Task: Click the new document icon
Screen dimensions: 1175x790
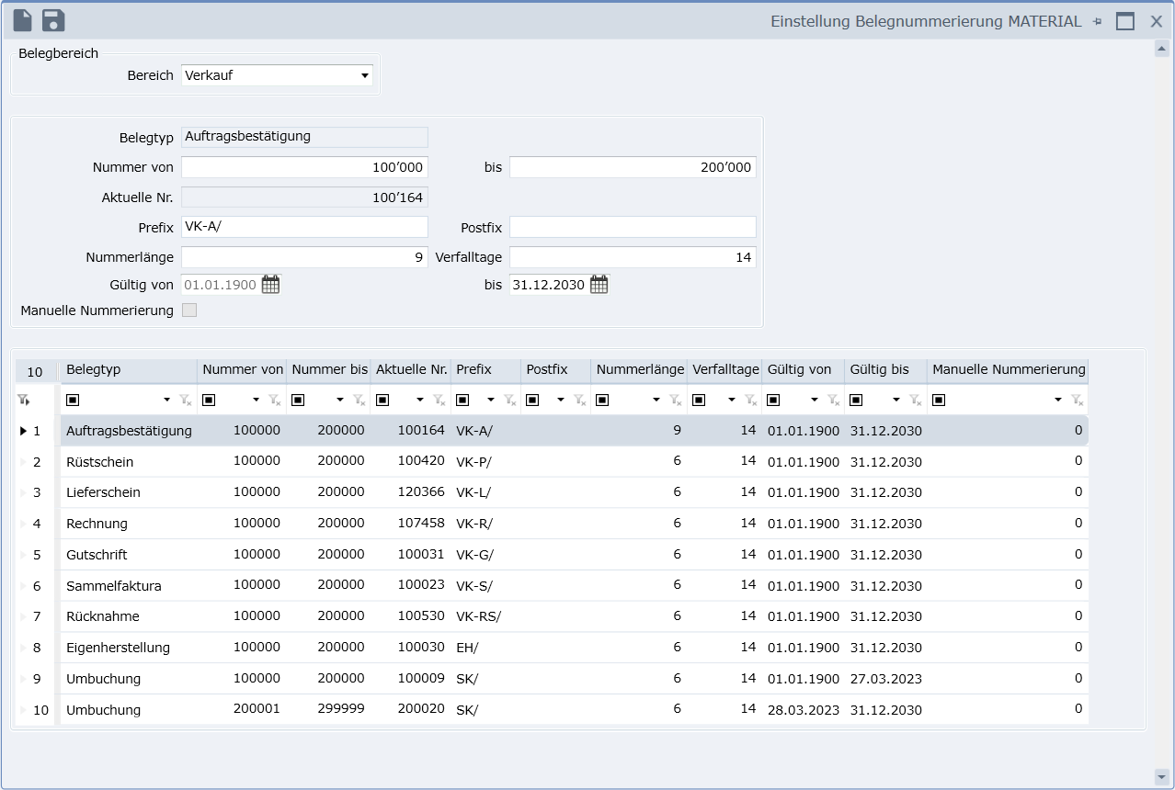Action: coord(22,20)
